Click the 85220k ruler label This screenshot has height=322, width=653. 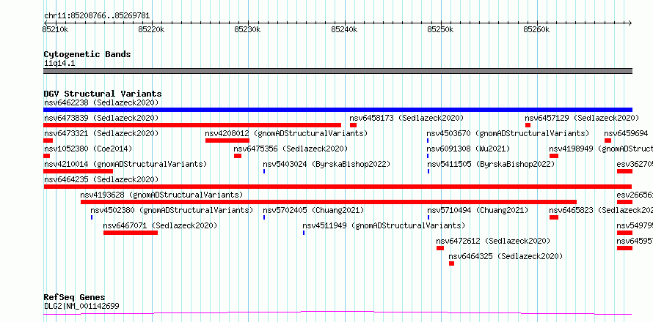[x=152, y=30]
